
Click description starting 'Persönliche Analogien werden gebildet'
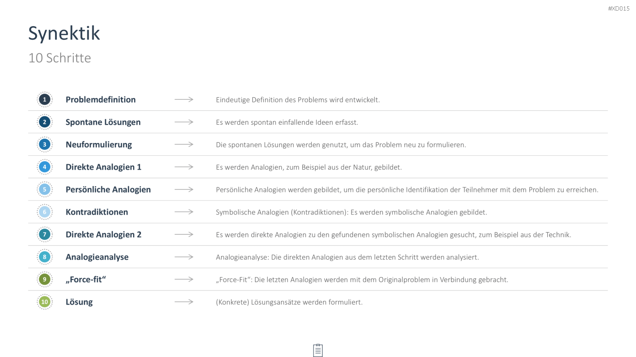point(407,189)
